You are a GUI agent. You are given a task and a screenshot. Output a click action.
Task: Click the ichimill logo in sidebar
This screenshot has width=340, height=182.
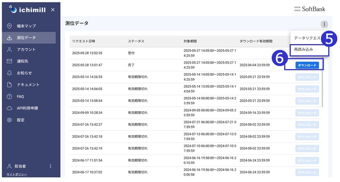click(27, 10)
